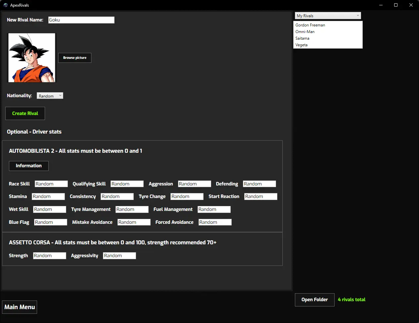419x323 pixels.
Task: Maximize the ApexRivals window
Action: click(396, 5)
